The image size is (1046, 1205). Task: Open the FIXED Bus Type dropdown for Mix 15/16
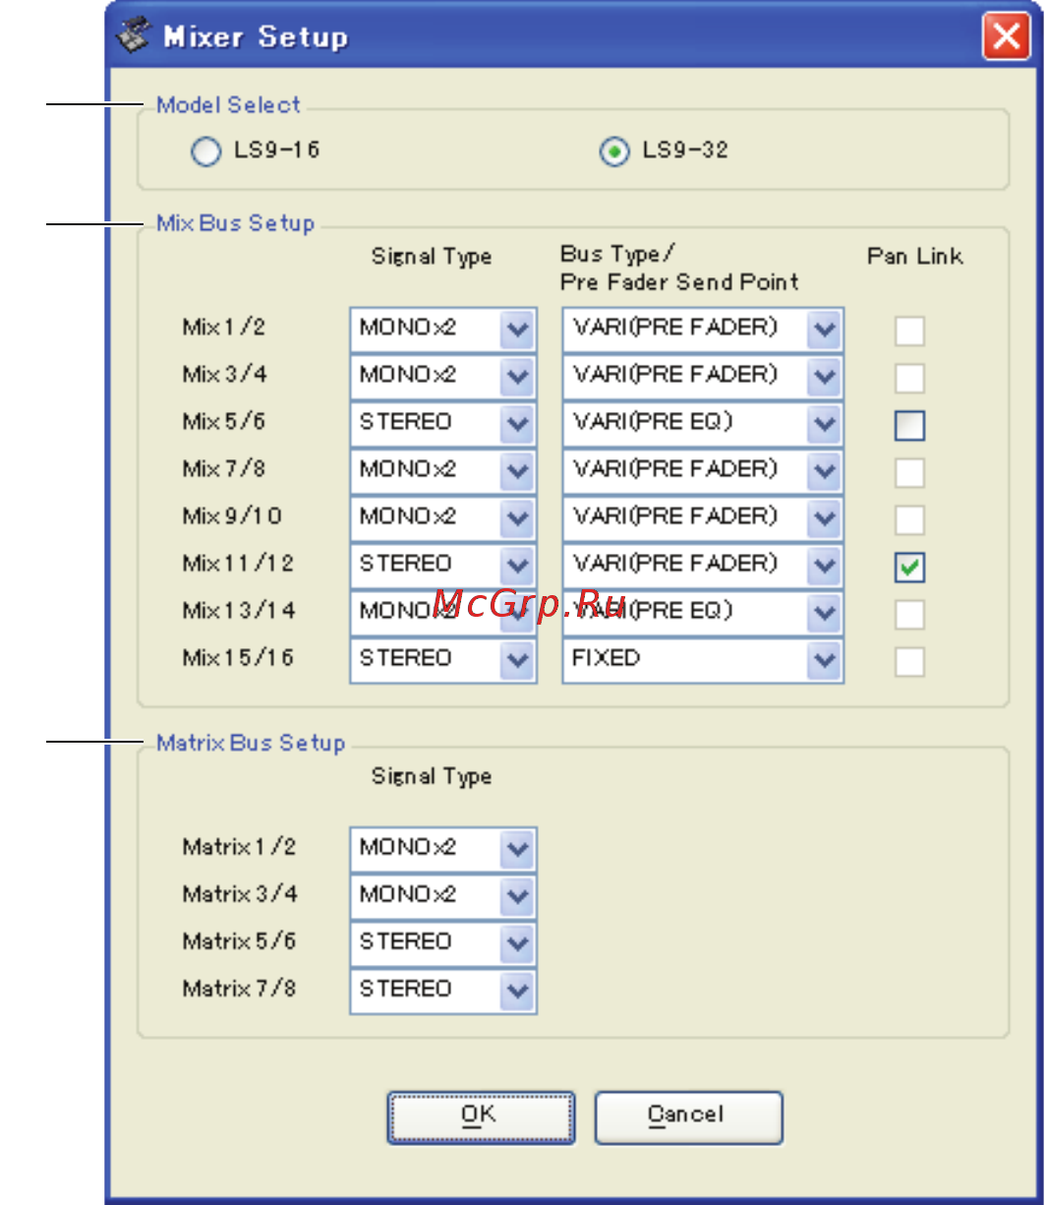[703, 660]
